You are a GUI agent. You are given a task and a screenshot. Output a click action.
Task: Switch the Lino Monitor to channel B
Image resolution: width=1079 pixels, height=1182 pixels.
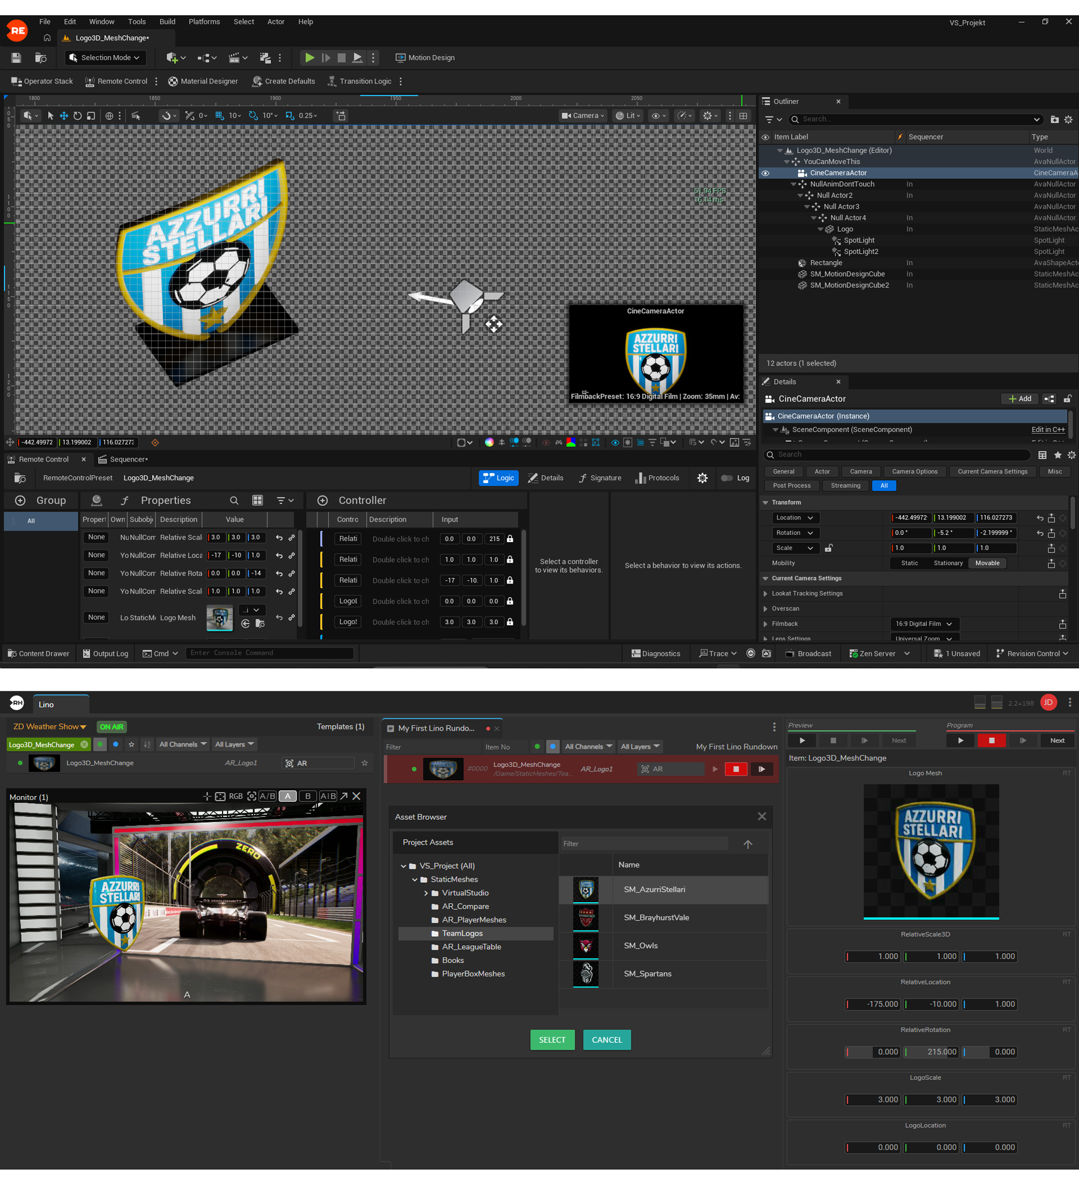pyautogui.click(x=308, y=796)
